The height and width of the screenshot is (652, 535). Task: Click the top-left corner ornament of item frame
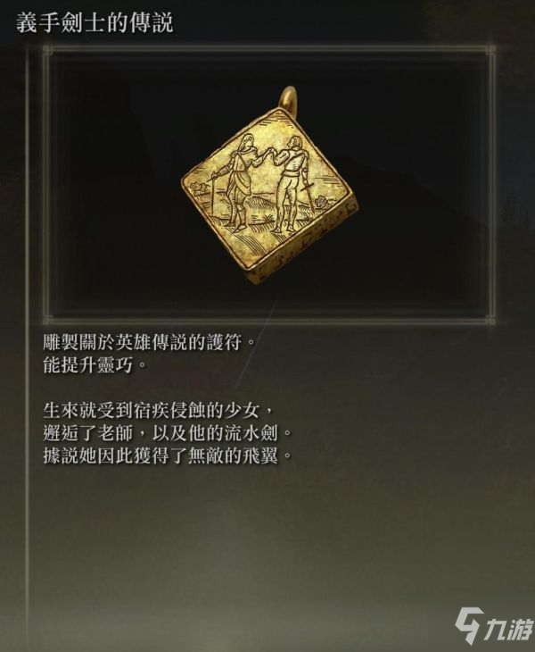click(47, 52)
